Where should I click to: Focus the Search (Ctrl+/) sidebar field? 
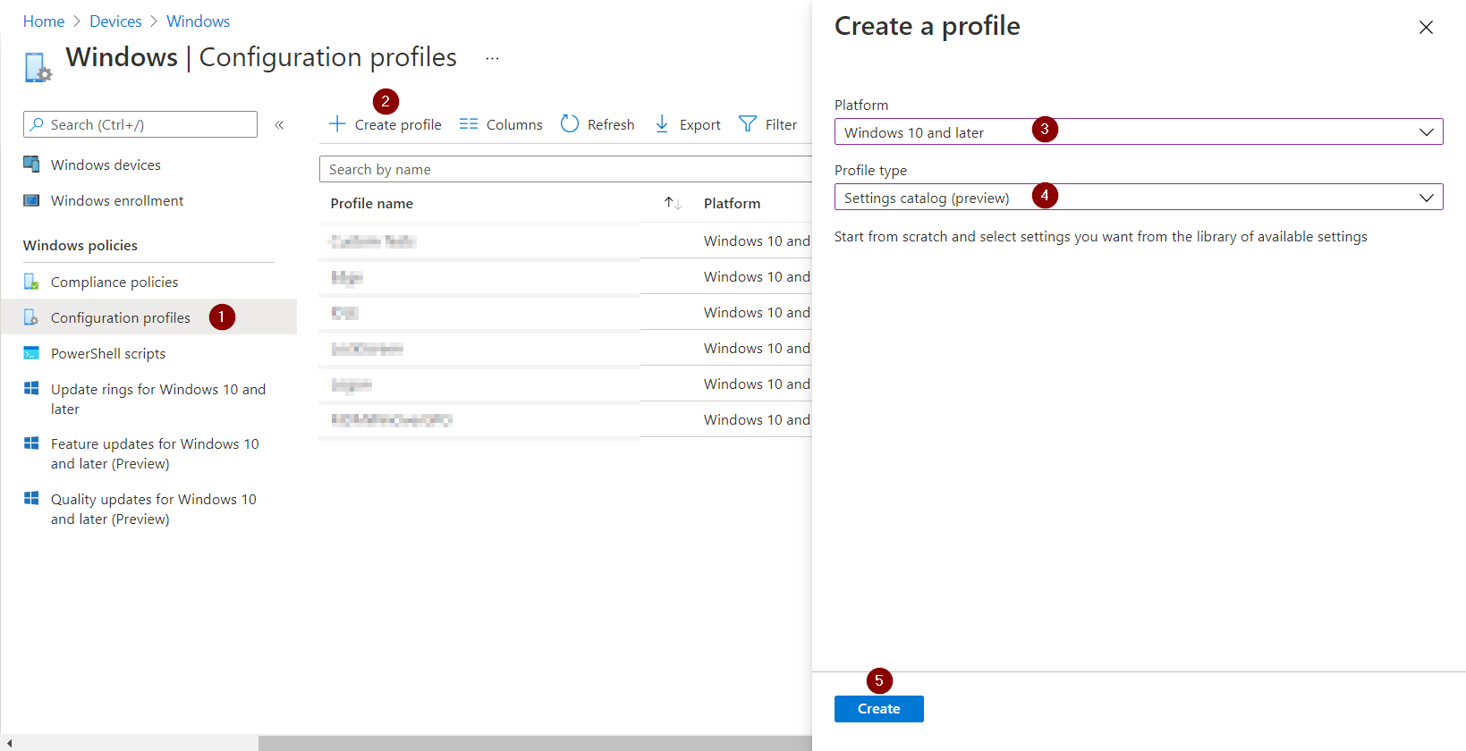coord(140,124)
